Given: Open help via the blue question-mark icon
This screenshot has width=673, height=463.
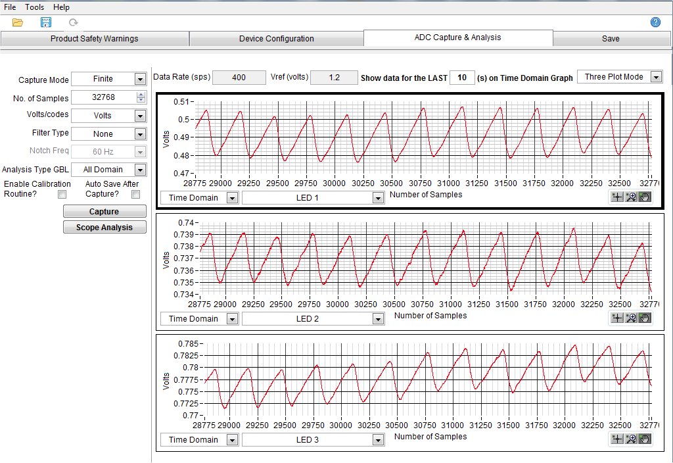Looking at the screenshot, I should tap(655, 22).
